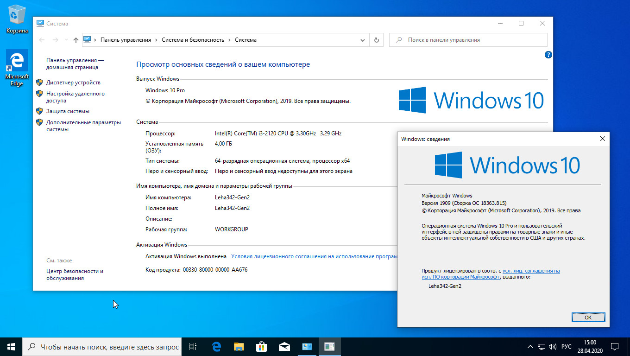
Task: Open the Recycle Bin desktop icon
Action: tap(17, 19)
